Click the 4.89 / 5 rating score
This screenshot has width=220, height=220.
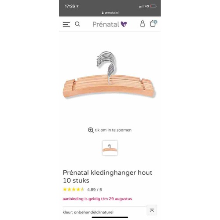click(x=95, y=190)
